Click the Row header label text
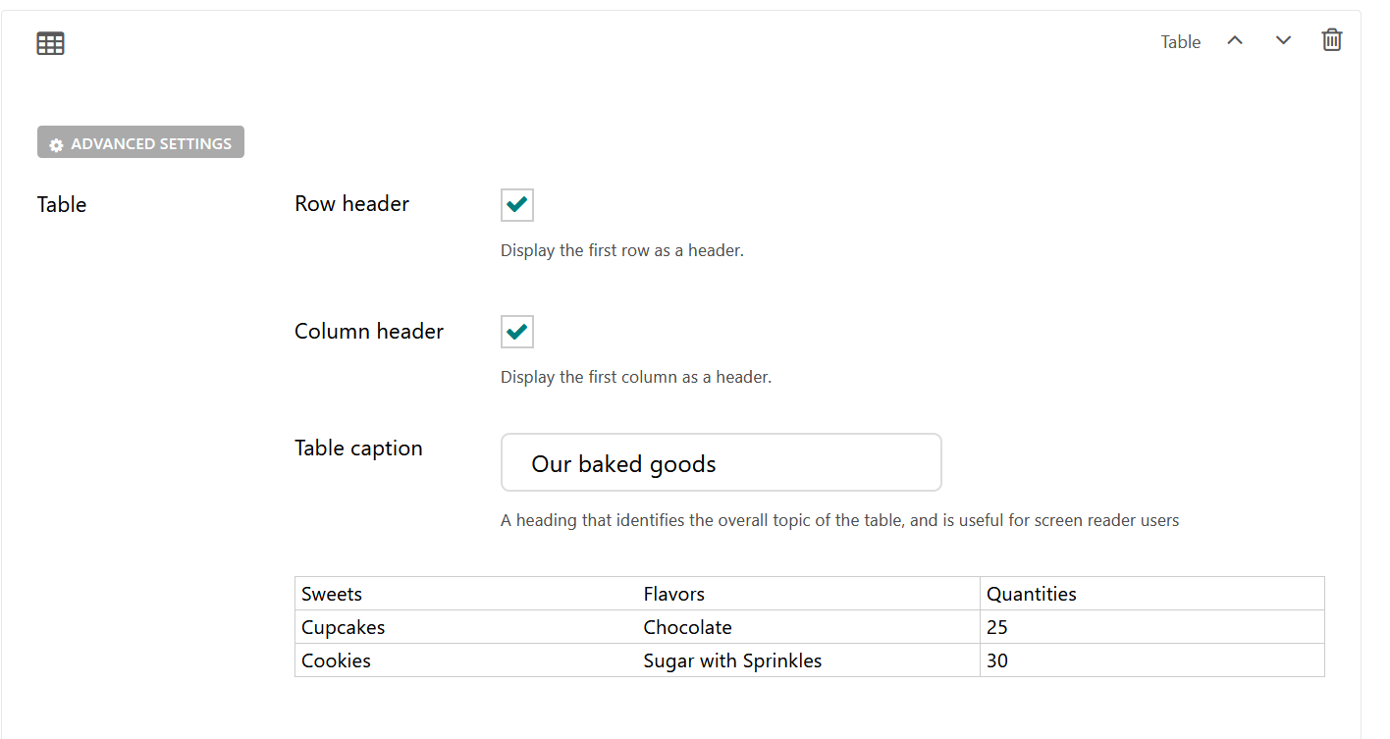Viewport: 1390px width, 739px height. point(351,204)
